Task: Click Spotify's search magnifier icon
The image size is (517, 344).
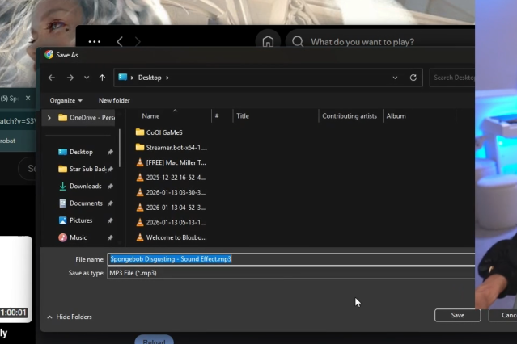Action: [298, 41]
